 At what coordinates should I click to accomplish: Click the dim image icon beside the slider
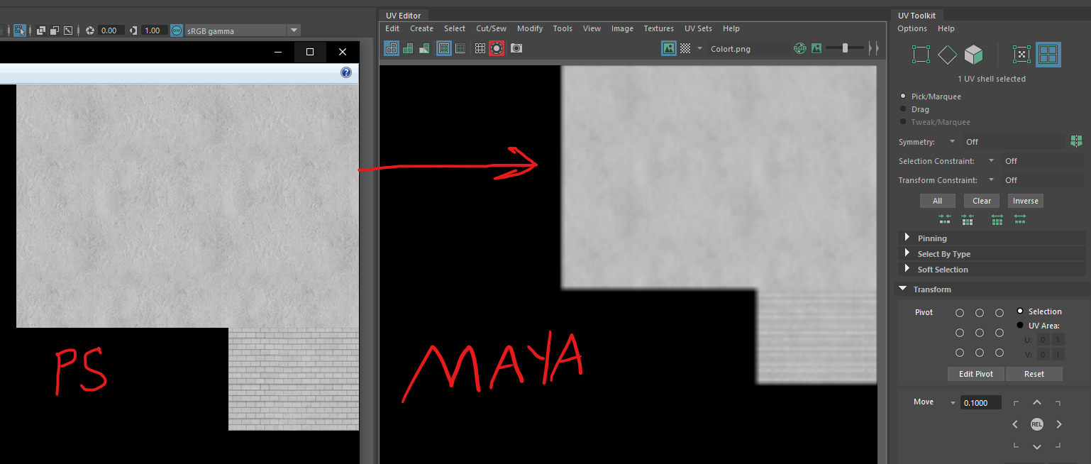point(816,48)
